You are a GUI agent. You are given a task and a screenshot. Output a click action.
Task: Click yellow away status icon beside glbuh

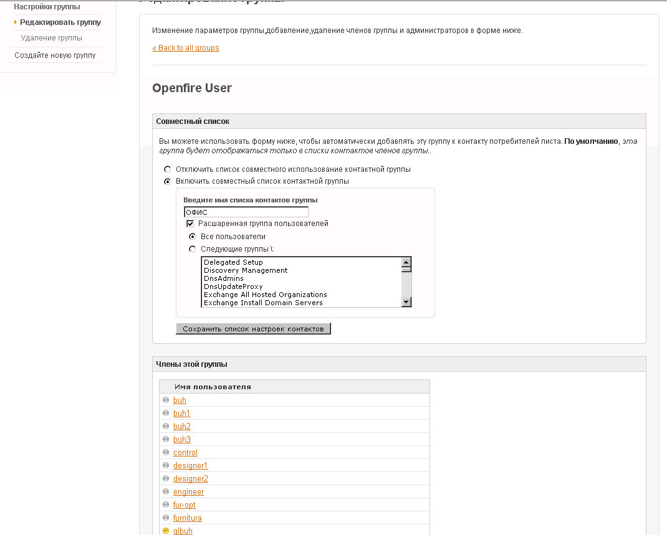[x=166, y=531]
